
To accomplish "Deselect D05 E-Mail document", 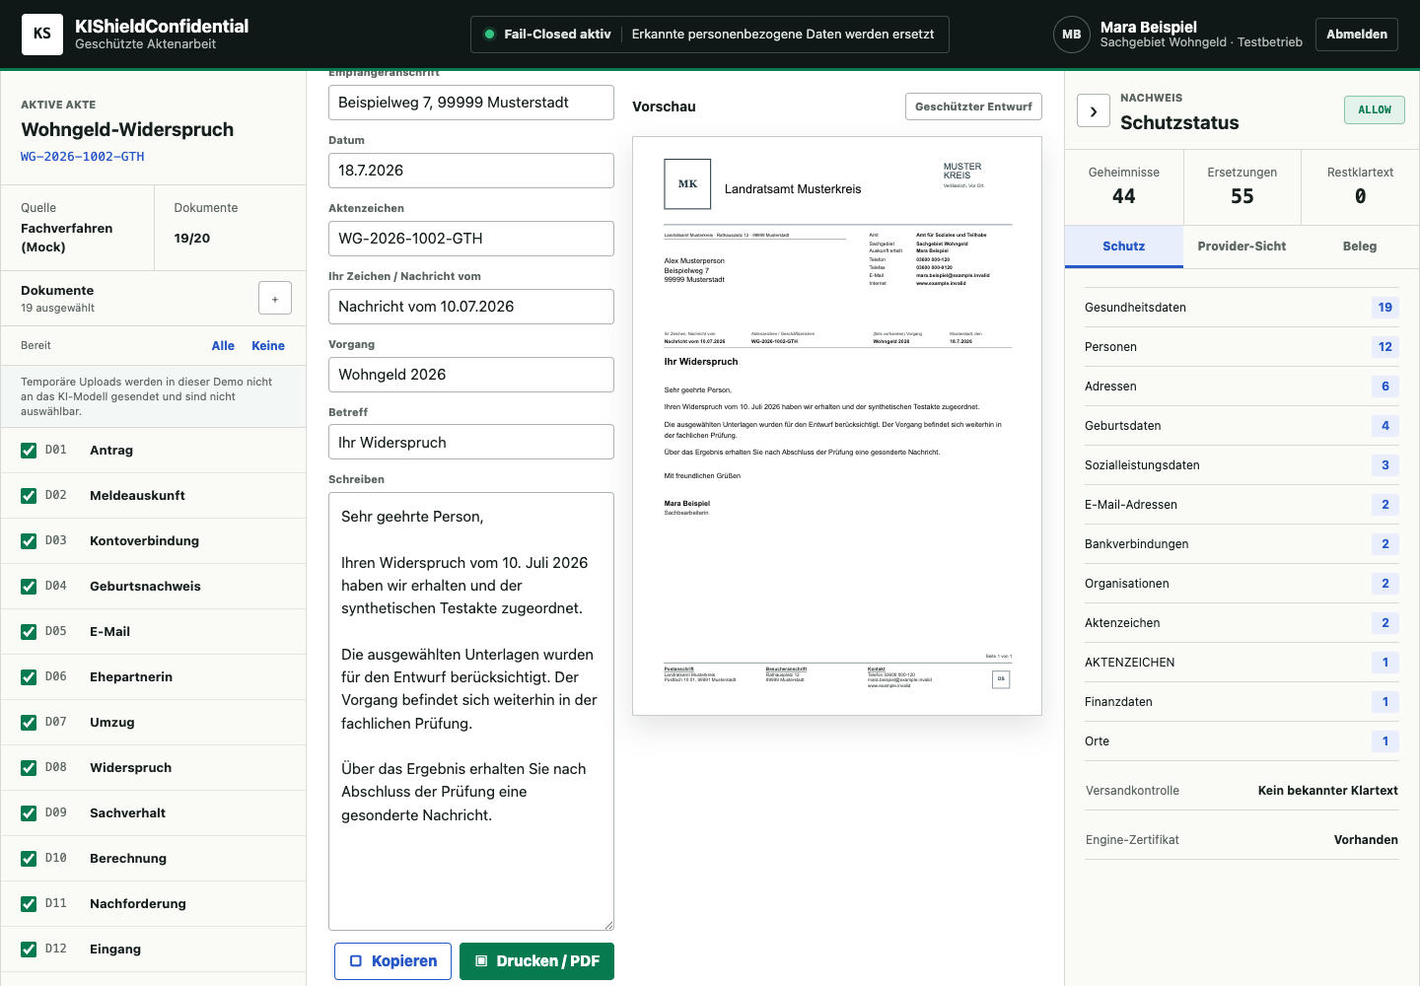I will [x=29, y=632].
